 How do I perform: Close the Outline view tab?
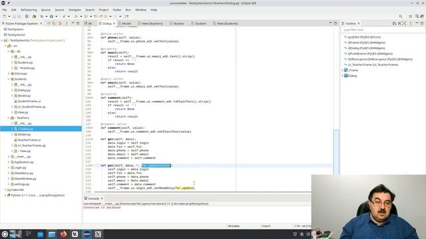coord(359,24)
